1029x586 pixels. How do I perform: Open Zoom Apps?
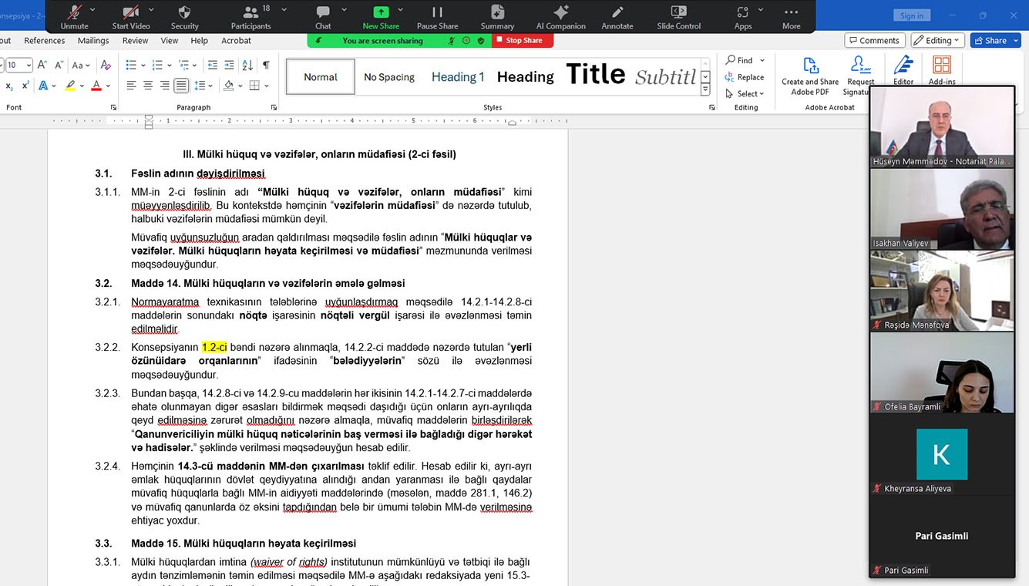point(743,16)
